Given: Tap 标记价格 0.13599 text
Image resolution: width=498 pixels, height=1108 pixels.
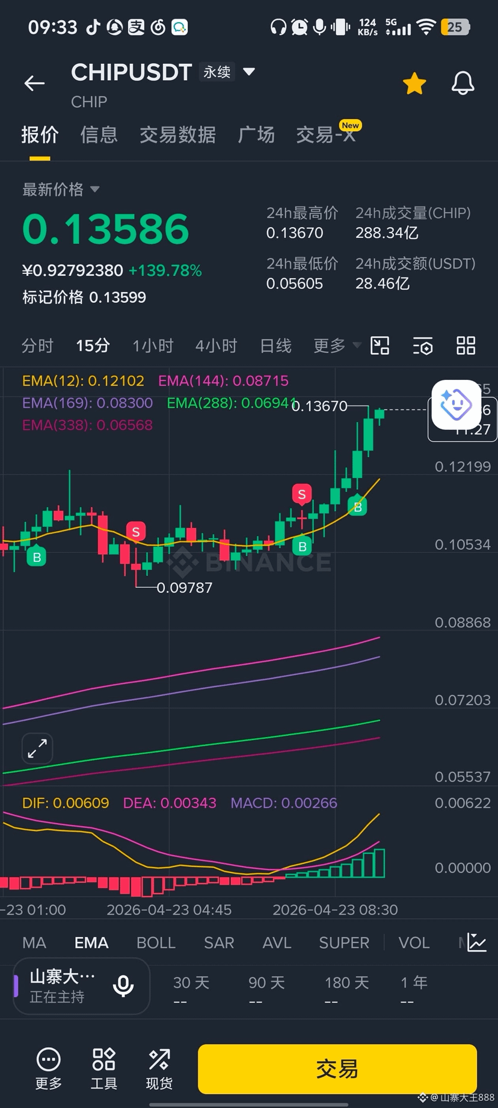Looking at the screenshot, I should pos(84,297).
